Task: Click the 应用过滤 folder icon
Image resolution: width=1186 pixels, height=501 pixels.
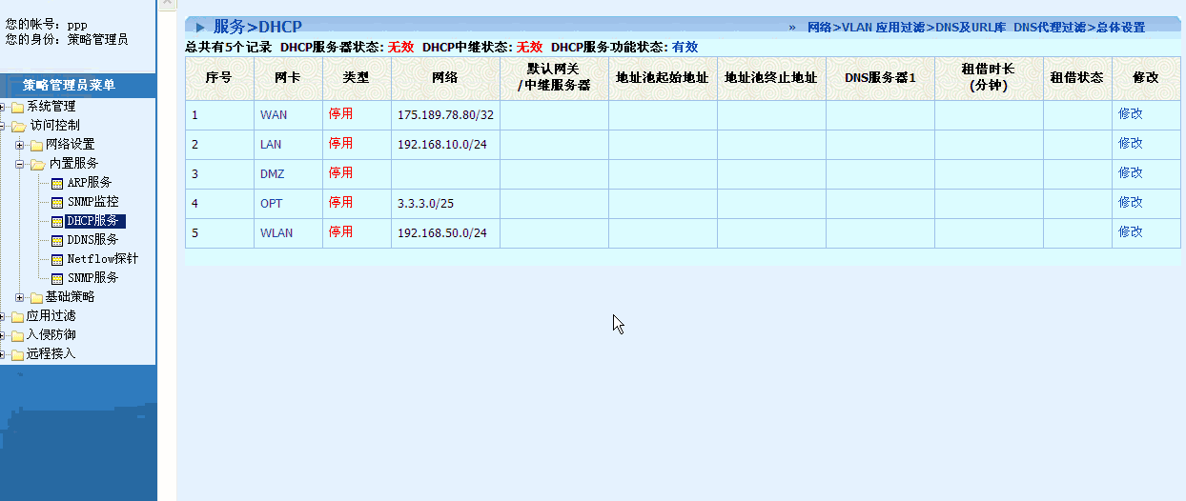Action: pyautogui.click(x=17, y=316)
